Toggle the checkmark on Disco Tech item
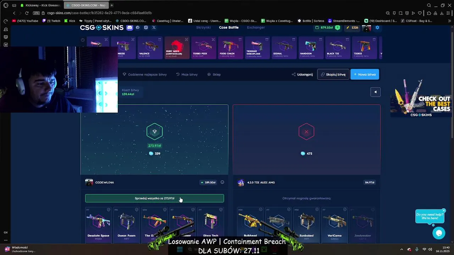 coord(221,210)
